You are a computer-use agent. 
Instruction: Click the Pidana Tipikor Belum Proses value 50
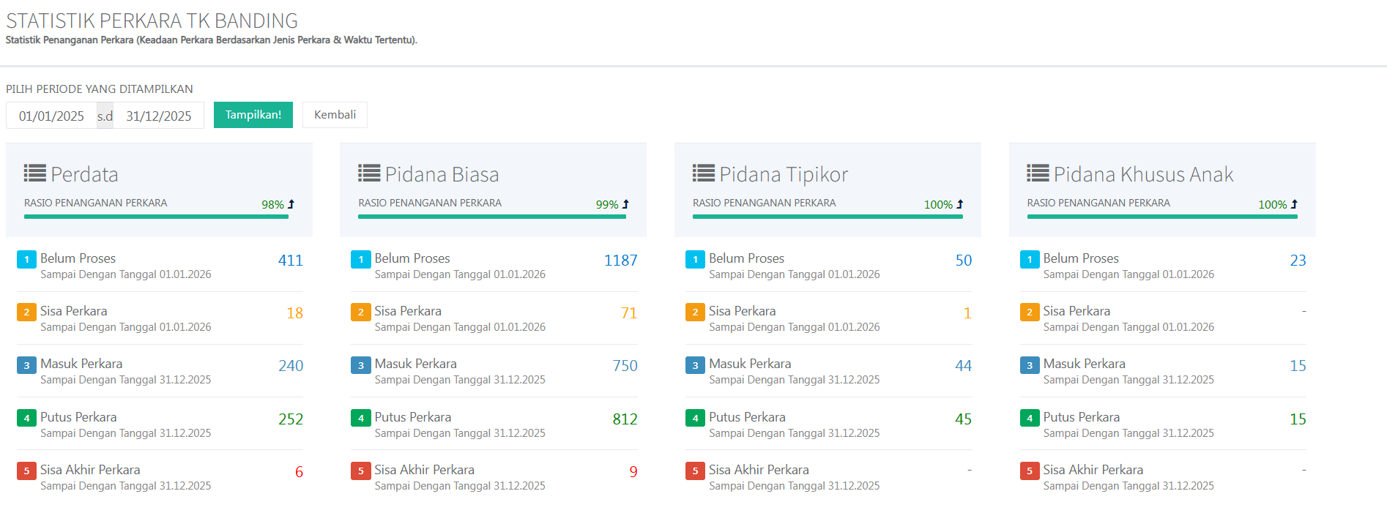pos(964,261)
